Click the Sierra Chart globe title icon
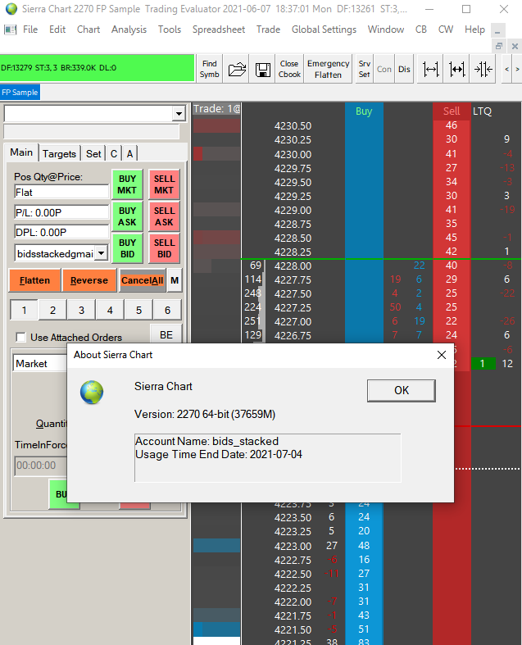The image size is (522, 645). point(11,9)
